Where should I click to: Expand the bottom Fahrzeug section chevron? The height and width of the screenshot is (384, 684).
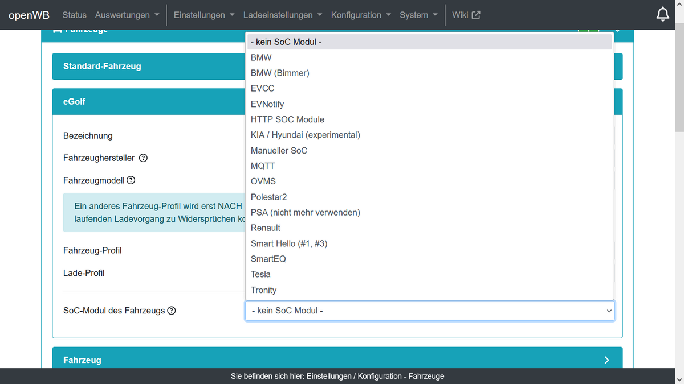pos(606,360)
